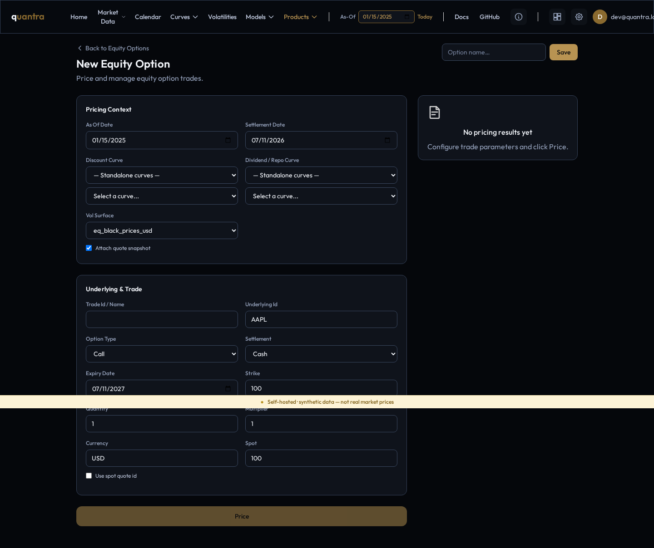Open calendar picker in As Of Date field
Image resolution: width=654 pixels, height=548 pixels.
[x=228, y=140]
